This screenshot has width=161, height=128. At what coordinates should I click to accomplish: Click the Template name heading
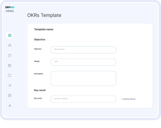(x=44, y=29)
